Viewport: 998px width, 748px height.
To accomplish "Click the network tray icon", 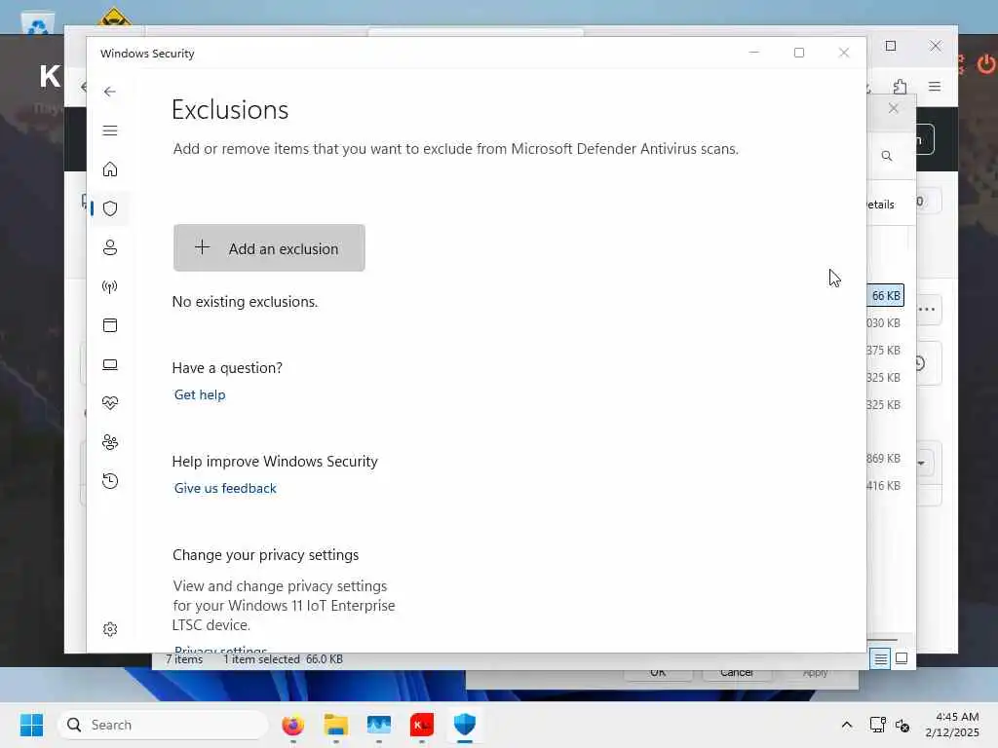I will 877,725.
